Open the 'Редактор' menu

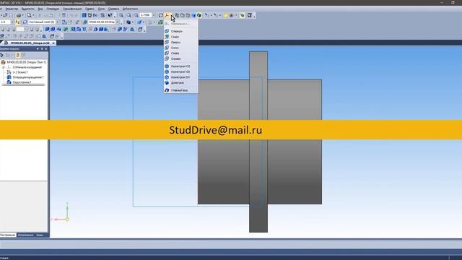(x=12, y=9)
